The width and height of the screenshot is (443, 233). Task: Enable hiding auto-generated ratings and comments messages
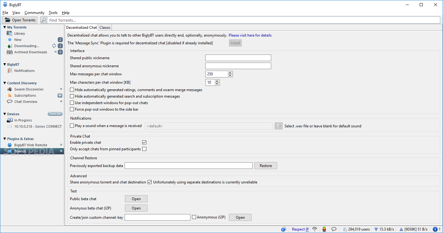[x=72, y=90]
